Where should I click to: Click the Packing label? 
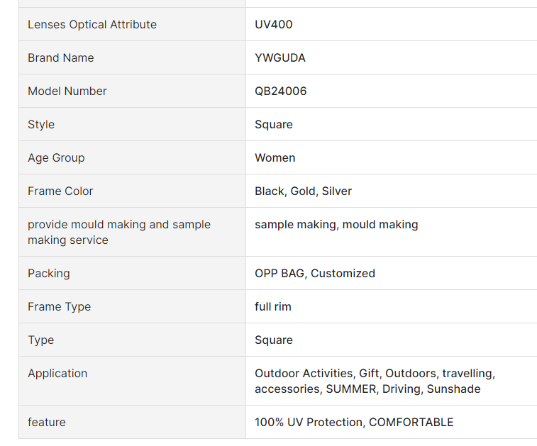(49, 274)
